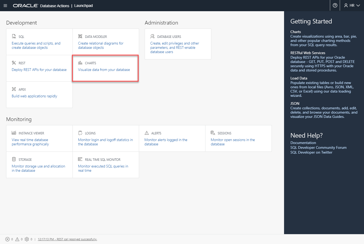The height and width of the screenshot is (244, 364).
Task: Open 'Monitor open sessions' link
Action: pos(233,142)
